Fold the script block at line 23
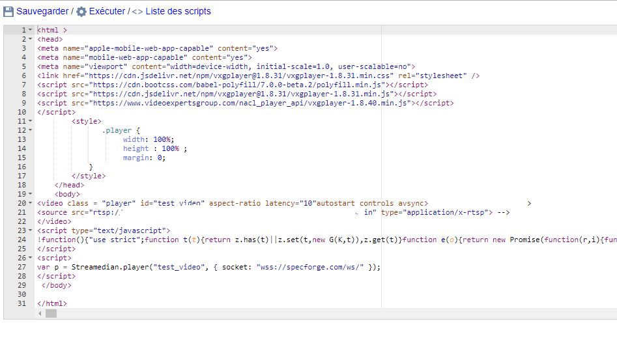617x345 pixels. [31, 230]
